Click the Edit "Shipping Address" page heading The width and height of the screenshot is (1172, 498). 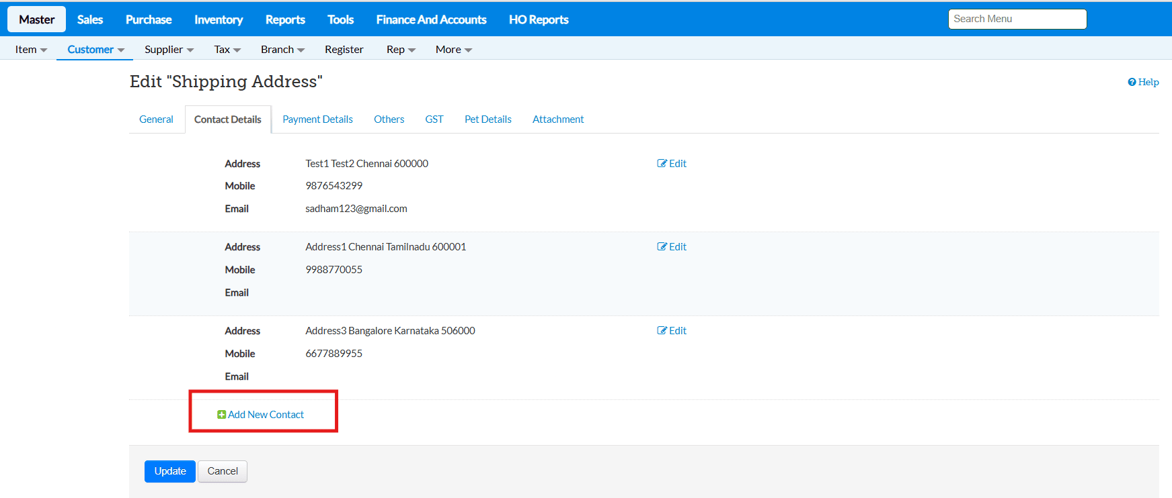[226, 81]
